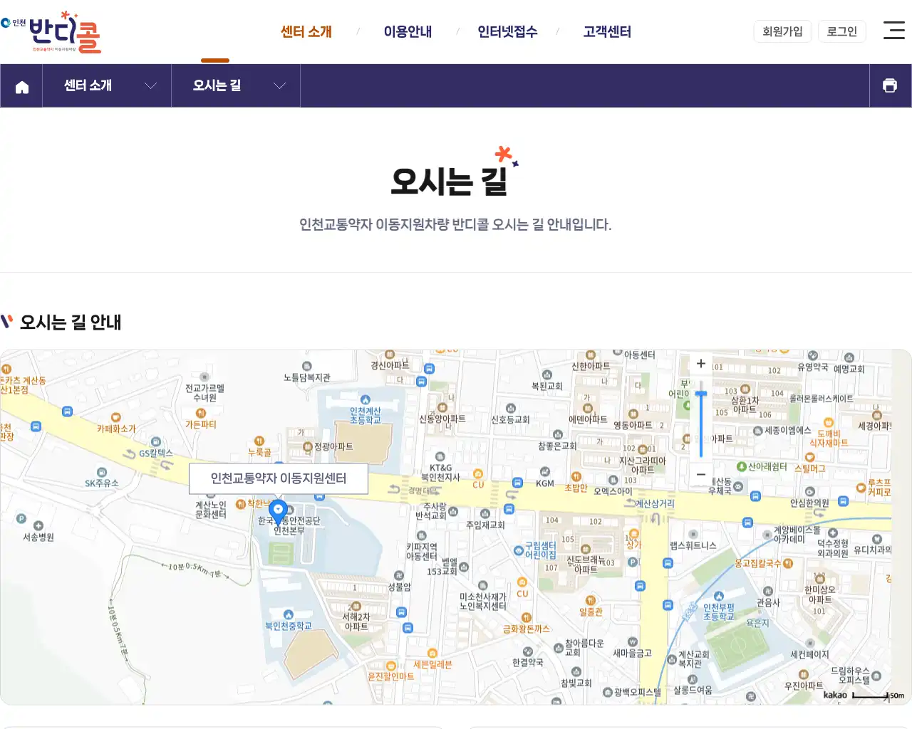912x729 pixels.
Task: Click the 회원가입 button
Action: pyautogui.click(x=782, y=31)
